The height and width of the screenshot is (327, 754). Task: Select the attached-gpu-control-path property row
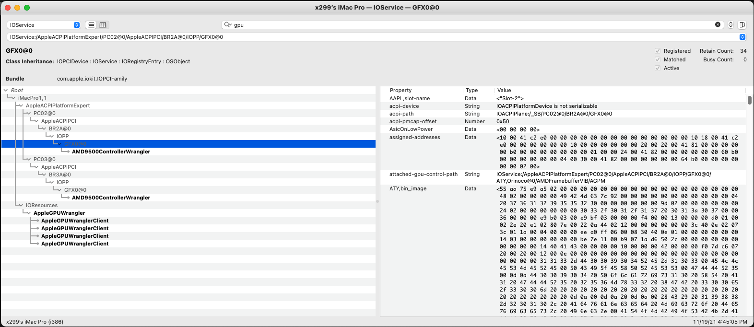564,177
